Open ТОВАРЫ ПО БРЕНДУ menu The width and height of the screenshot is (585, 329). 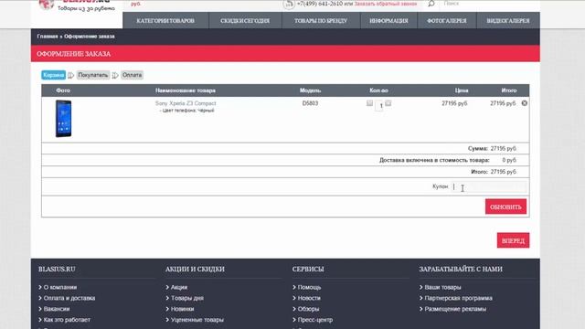coord(321,20)
